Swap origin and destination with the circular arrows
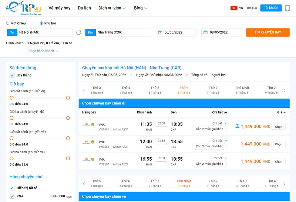 point(78,32)
